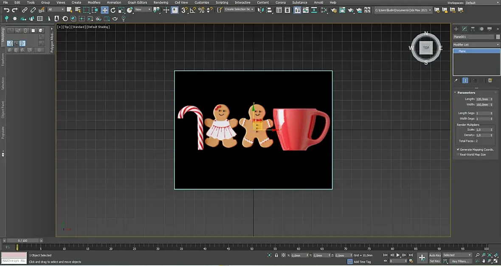Viewport: 501px width, 266px height.
Task: Expand the Modifier List dropdown
Action: click(x=476, y=45)
